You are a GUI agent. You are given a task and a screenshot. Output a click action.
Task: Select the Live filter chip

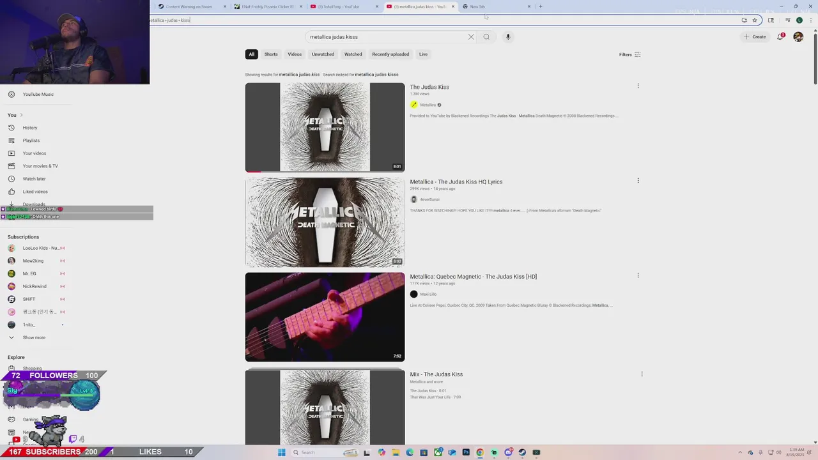pos(423,54)
